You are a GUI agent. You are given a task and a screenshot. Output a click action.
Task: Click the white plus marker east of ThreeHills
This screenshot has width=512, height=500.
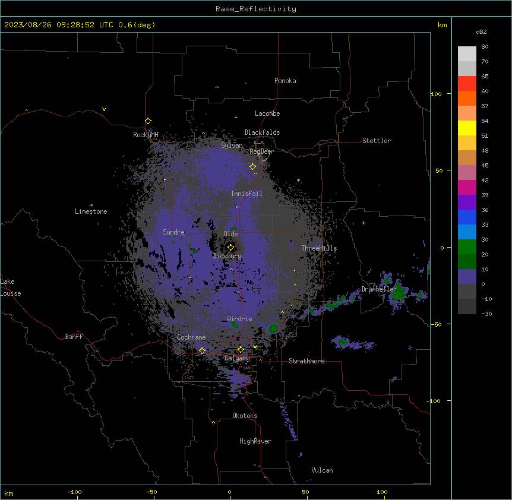(x=364, y=223)
